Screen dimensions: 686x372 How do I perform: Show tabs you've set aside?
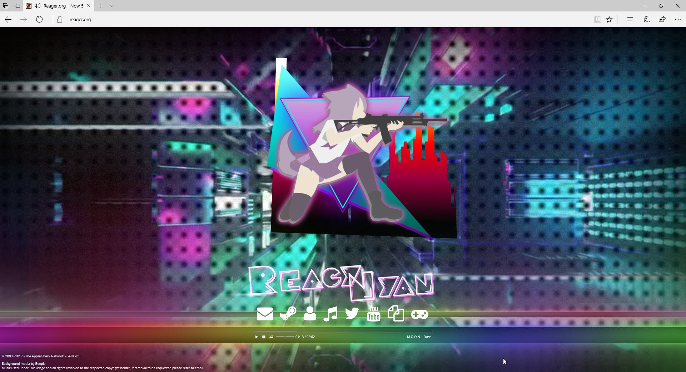point(6,6)
